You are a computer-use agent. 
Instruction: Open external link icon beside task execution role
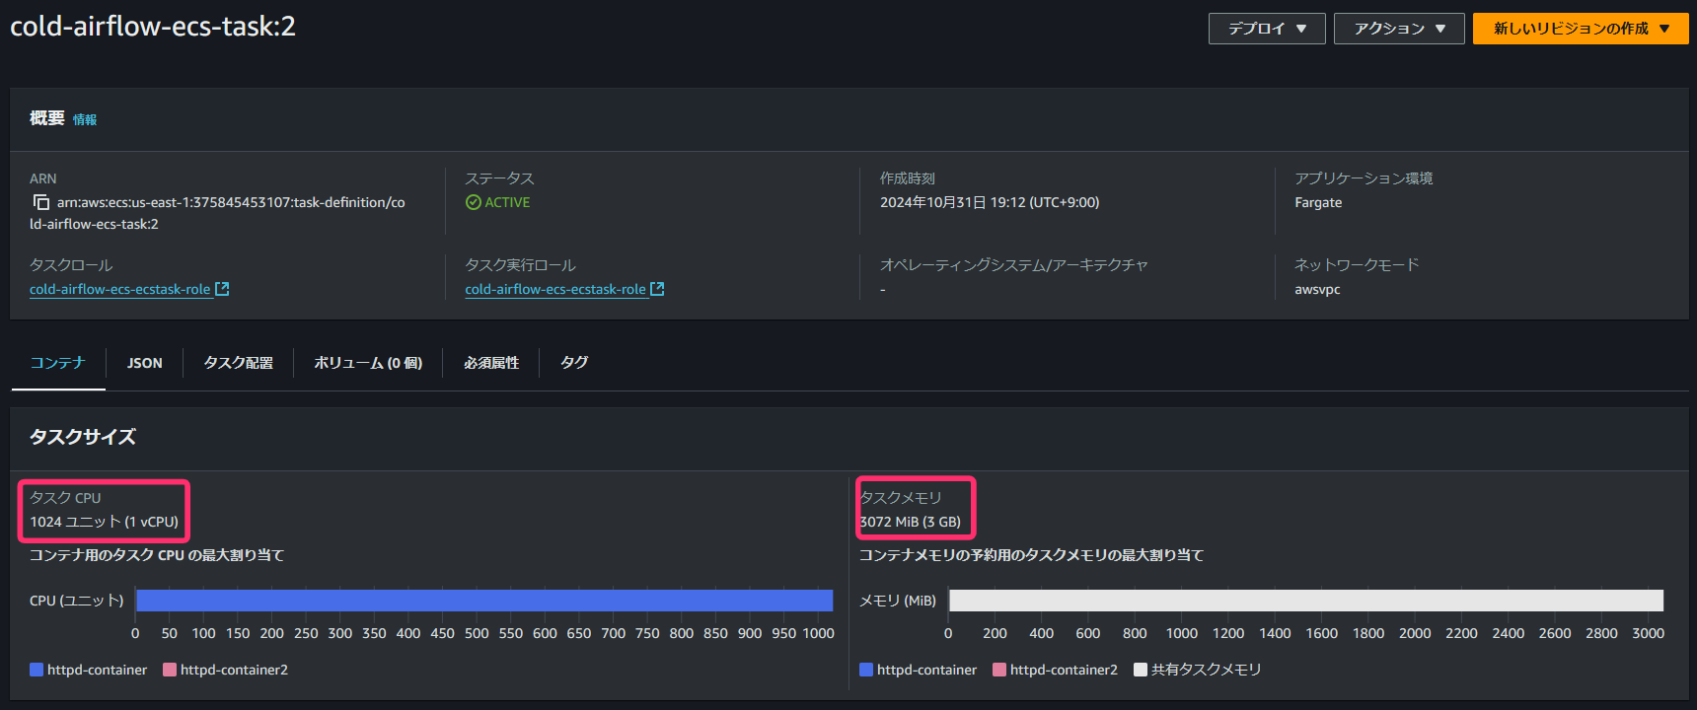coord(658,289)
